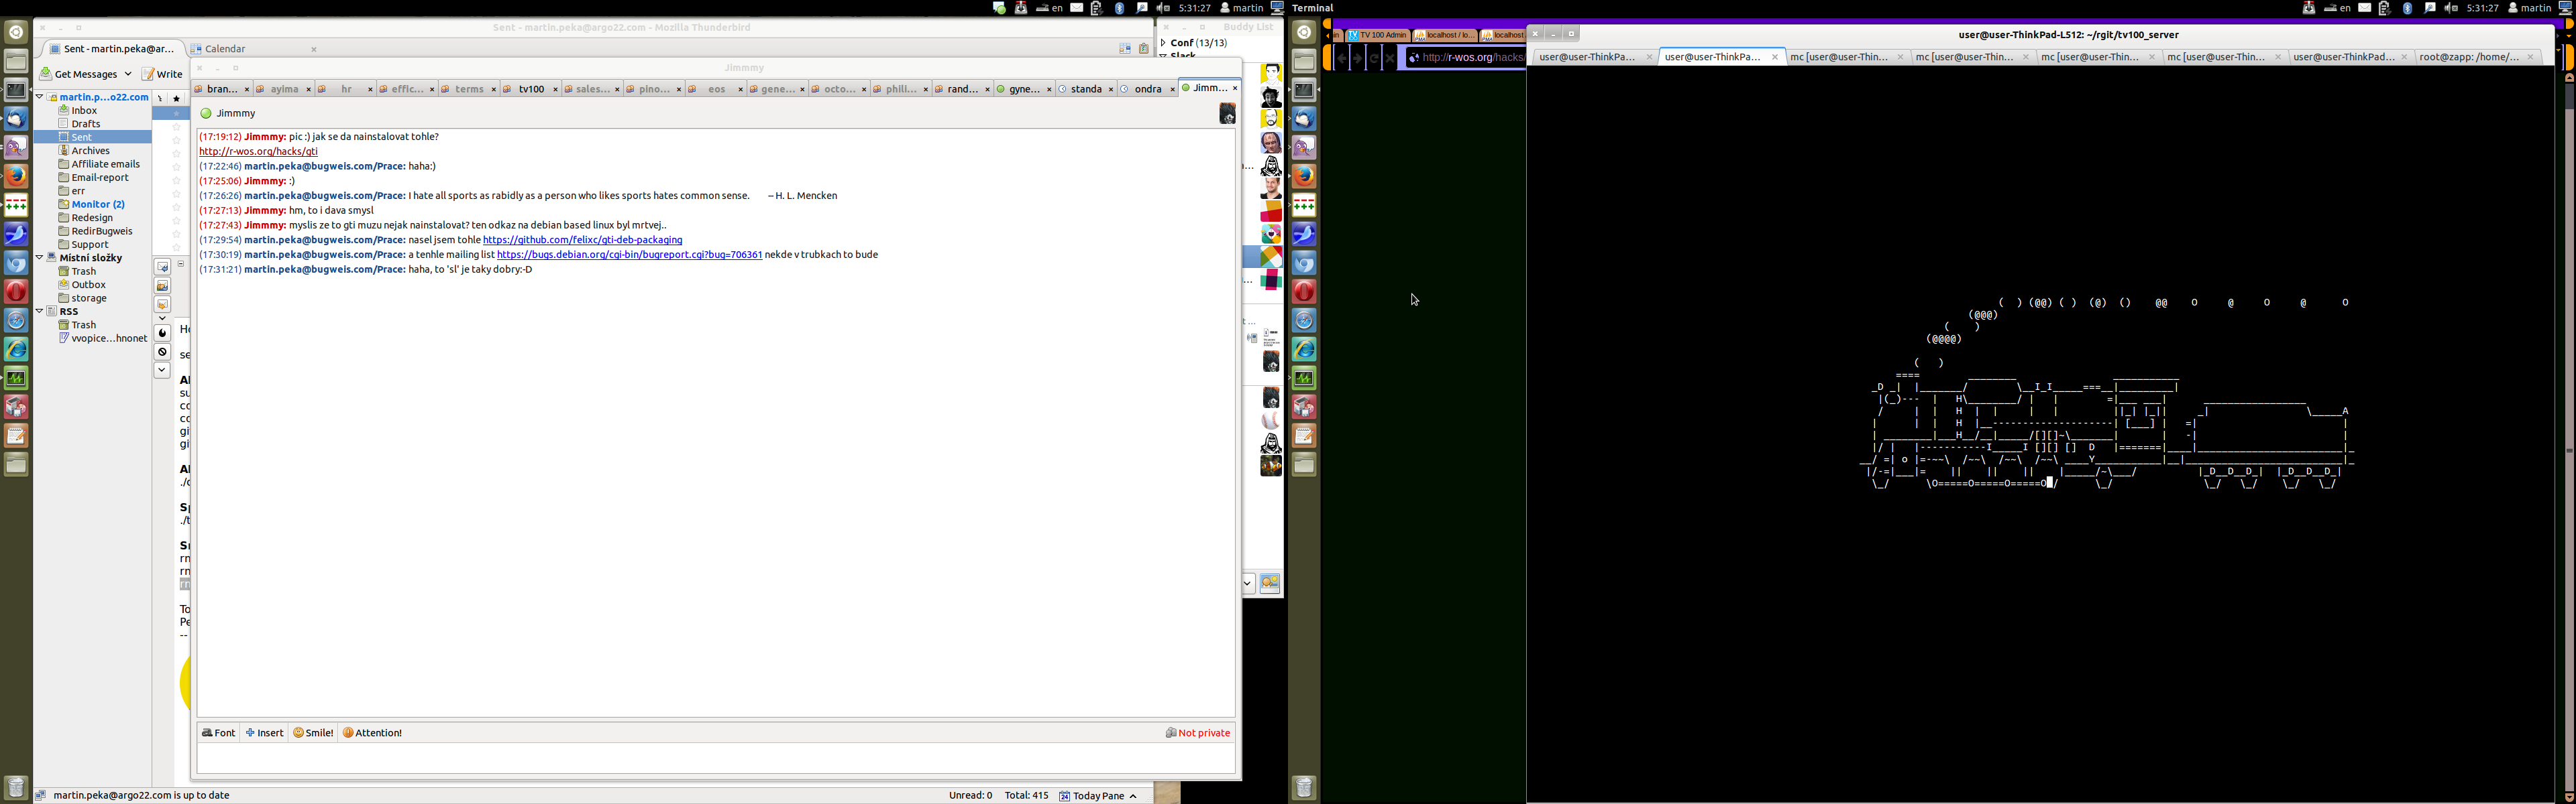Launch Firefox from the Ubuntu launcher
The width and height of the screenshot is (2576, 804).
click(16, 176)
